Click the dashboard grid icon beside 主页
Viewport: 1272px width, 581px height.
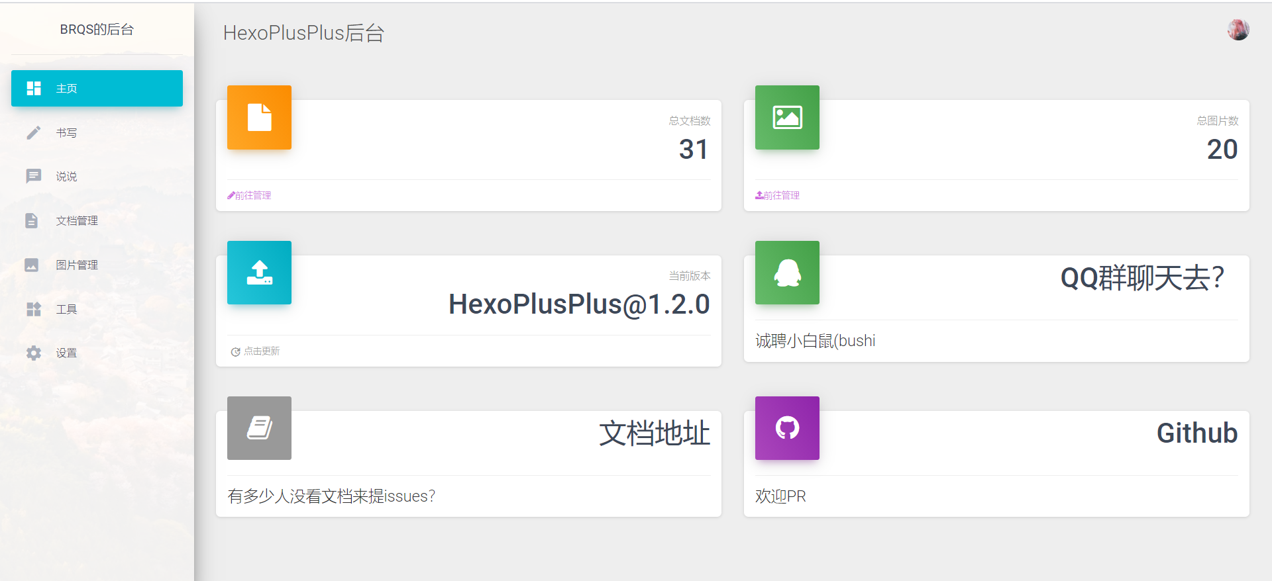click(x=34, y=88)
